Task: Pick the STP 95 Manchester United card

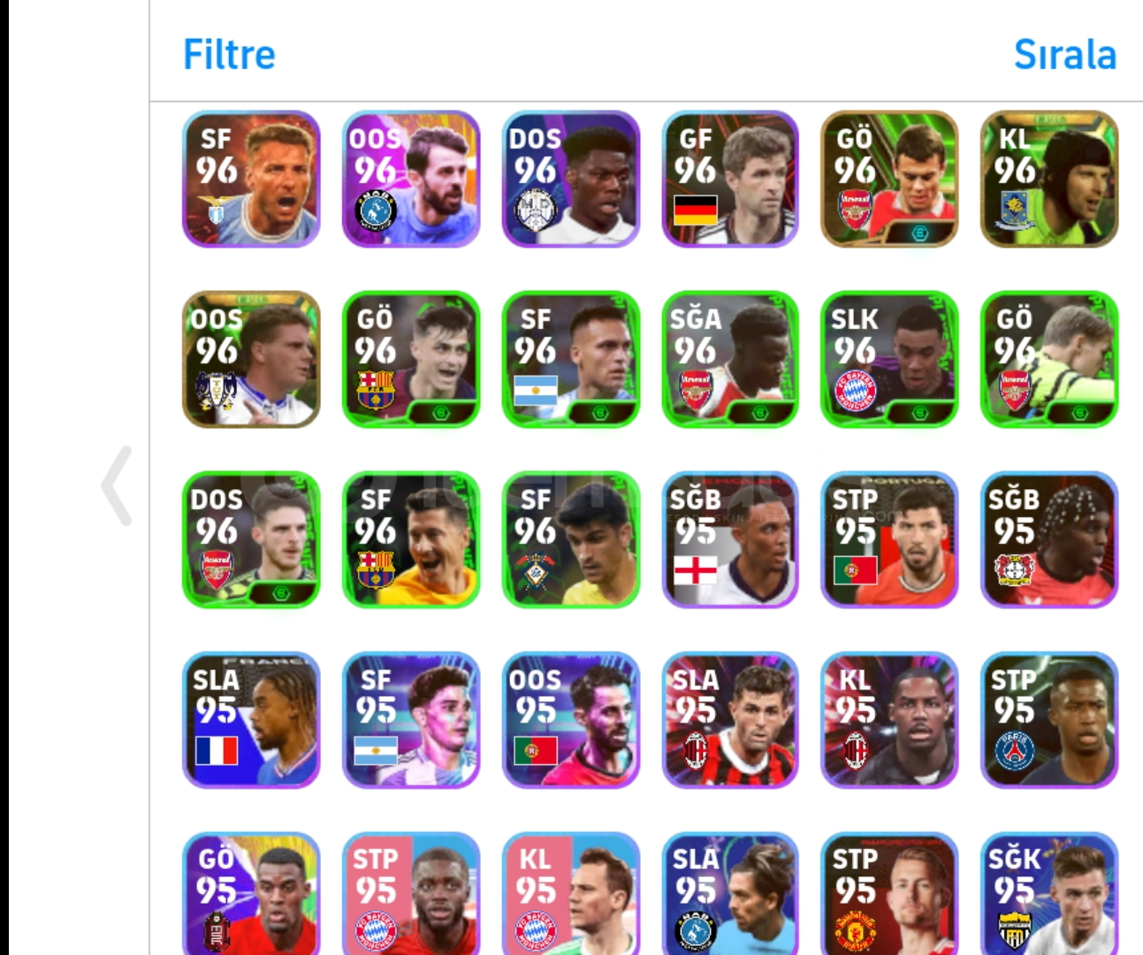Action: (889, 893)
